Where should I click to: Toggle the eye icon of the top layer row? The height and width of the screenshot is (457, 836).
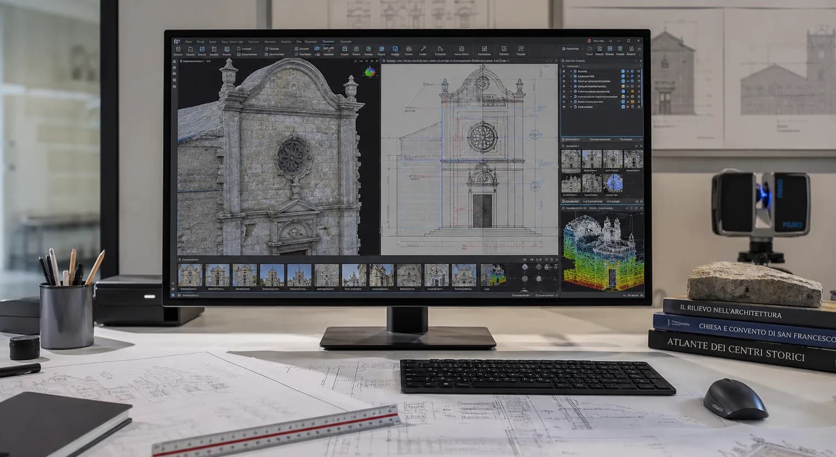pos(564,72)
